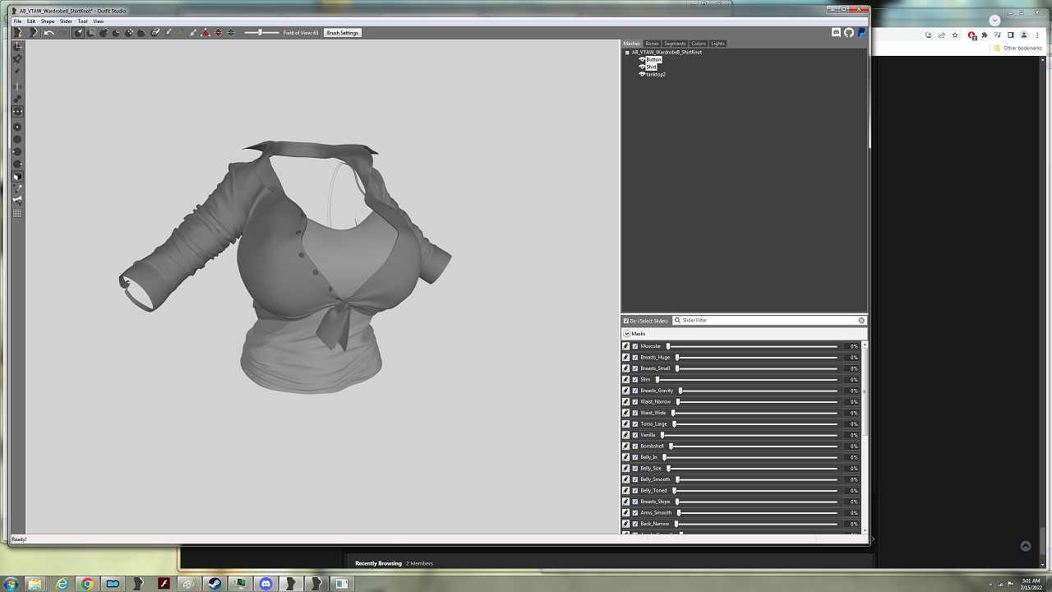
Task: Open the GitHub link icon
Action: coord(849,33)
